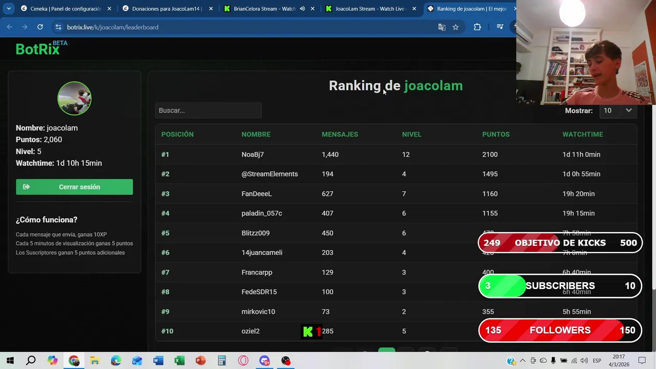656x369 pixels.
Task: Sort by the NOMBRE column header
Action: point(256,134)
